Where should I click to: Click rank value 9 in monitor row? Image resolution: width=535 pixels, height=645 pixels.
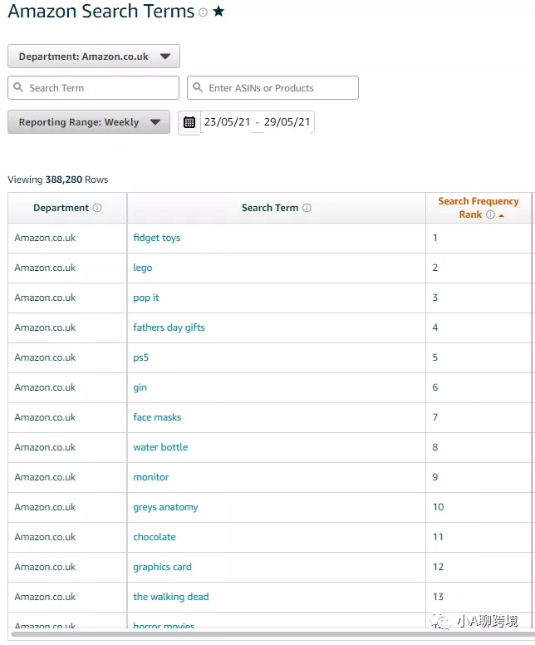pyautogui.click(x=435, y=477)
